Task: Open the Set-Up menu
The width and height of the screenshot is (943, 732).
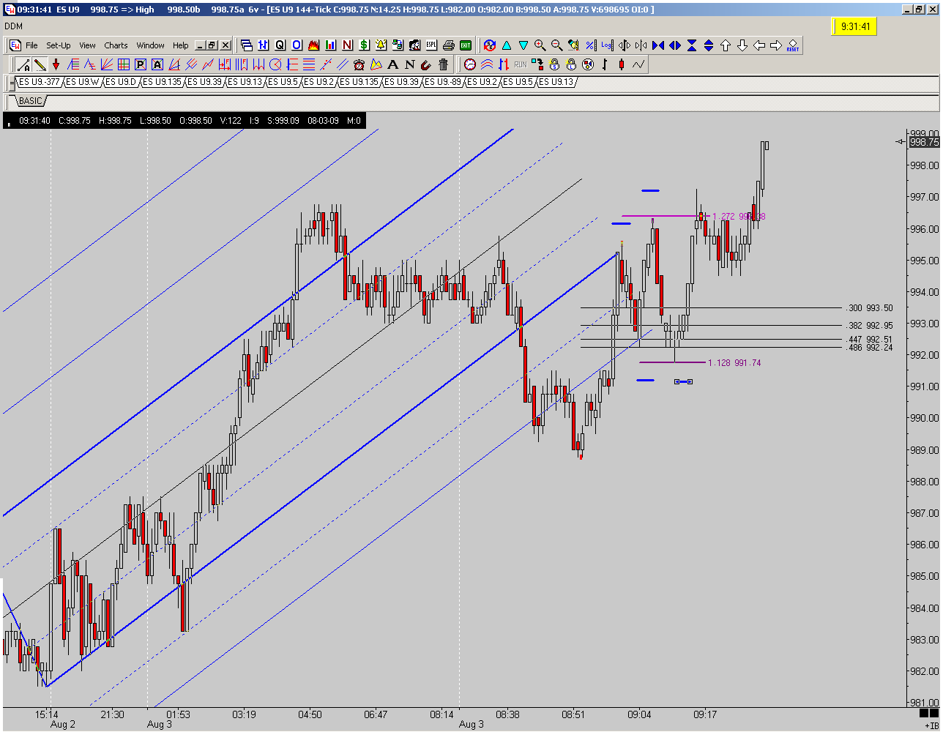Action: click(x=59, y=45)
